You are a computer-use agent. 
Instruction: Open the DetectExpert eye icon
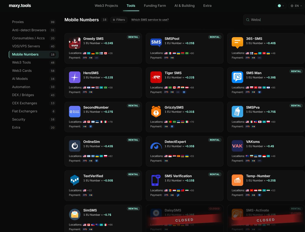pyautogui.click(x=156, y=146)
